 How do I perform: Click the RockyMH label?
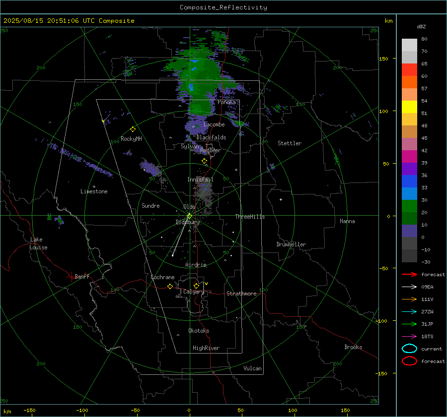pyautogui.click(x=131, y=139)
